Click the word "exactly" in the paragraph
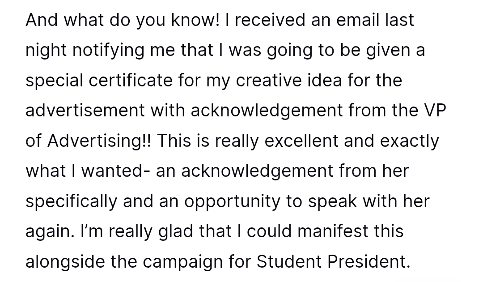This screenshot has height=282, width=483. (409, 141)
